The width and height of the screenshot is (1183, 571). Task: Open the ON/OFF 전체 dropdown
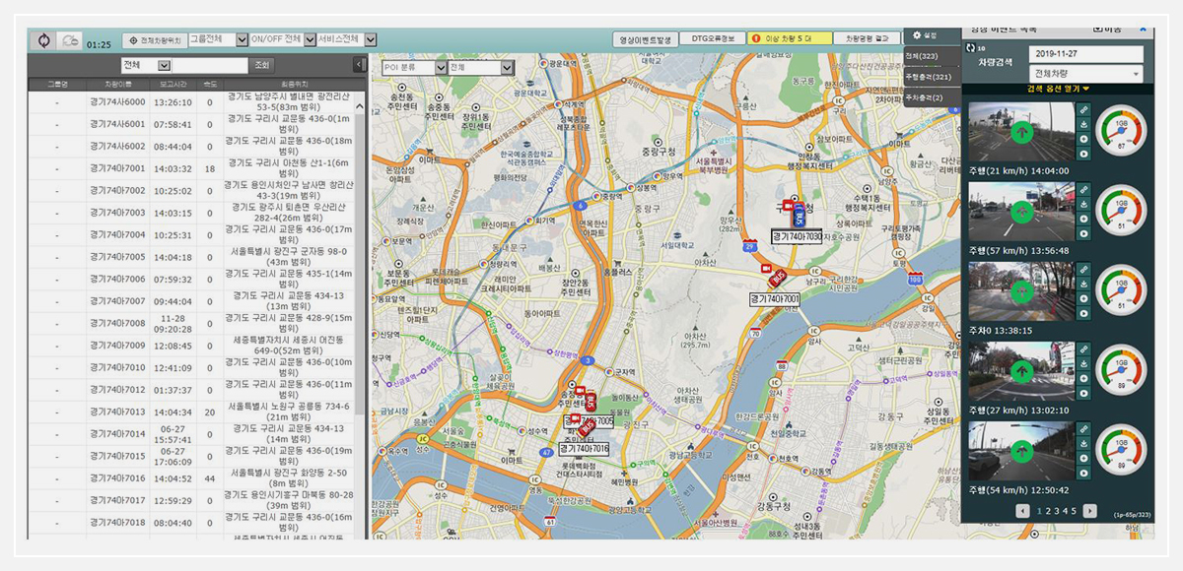coord(283,40)
